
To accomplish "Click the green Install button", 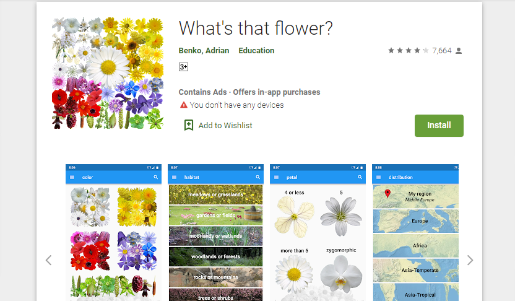I will [439, 126].
